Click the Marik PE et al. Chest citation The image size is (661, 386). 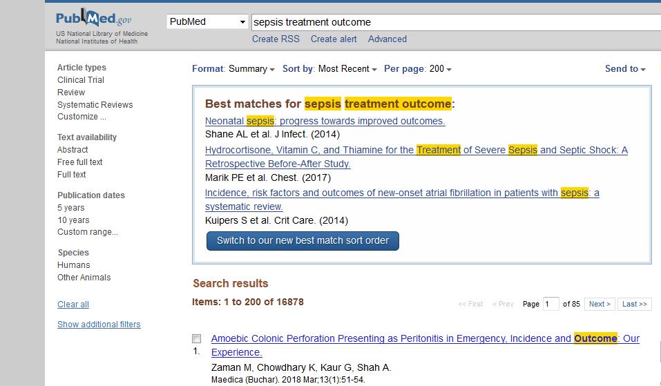tap(268, 177)
